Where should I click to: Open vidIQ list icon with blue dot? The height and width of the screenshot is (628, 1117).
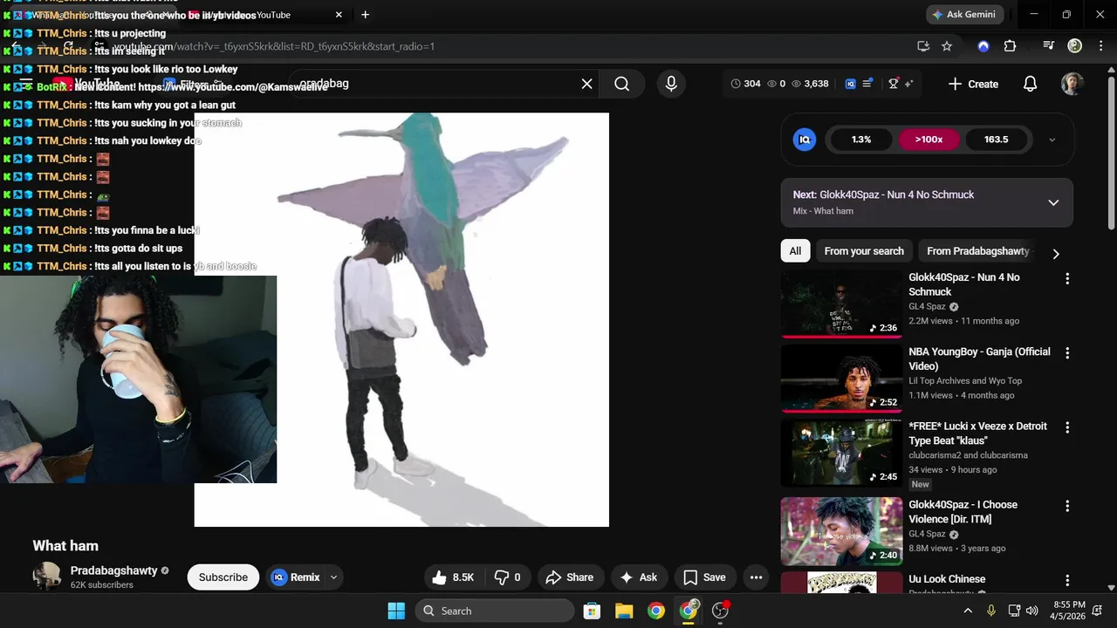click(x=867, y=84)
